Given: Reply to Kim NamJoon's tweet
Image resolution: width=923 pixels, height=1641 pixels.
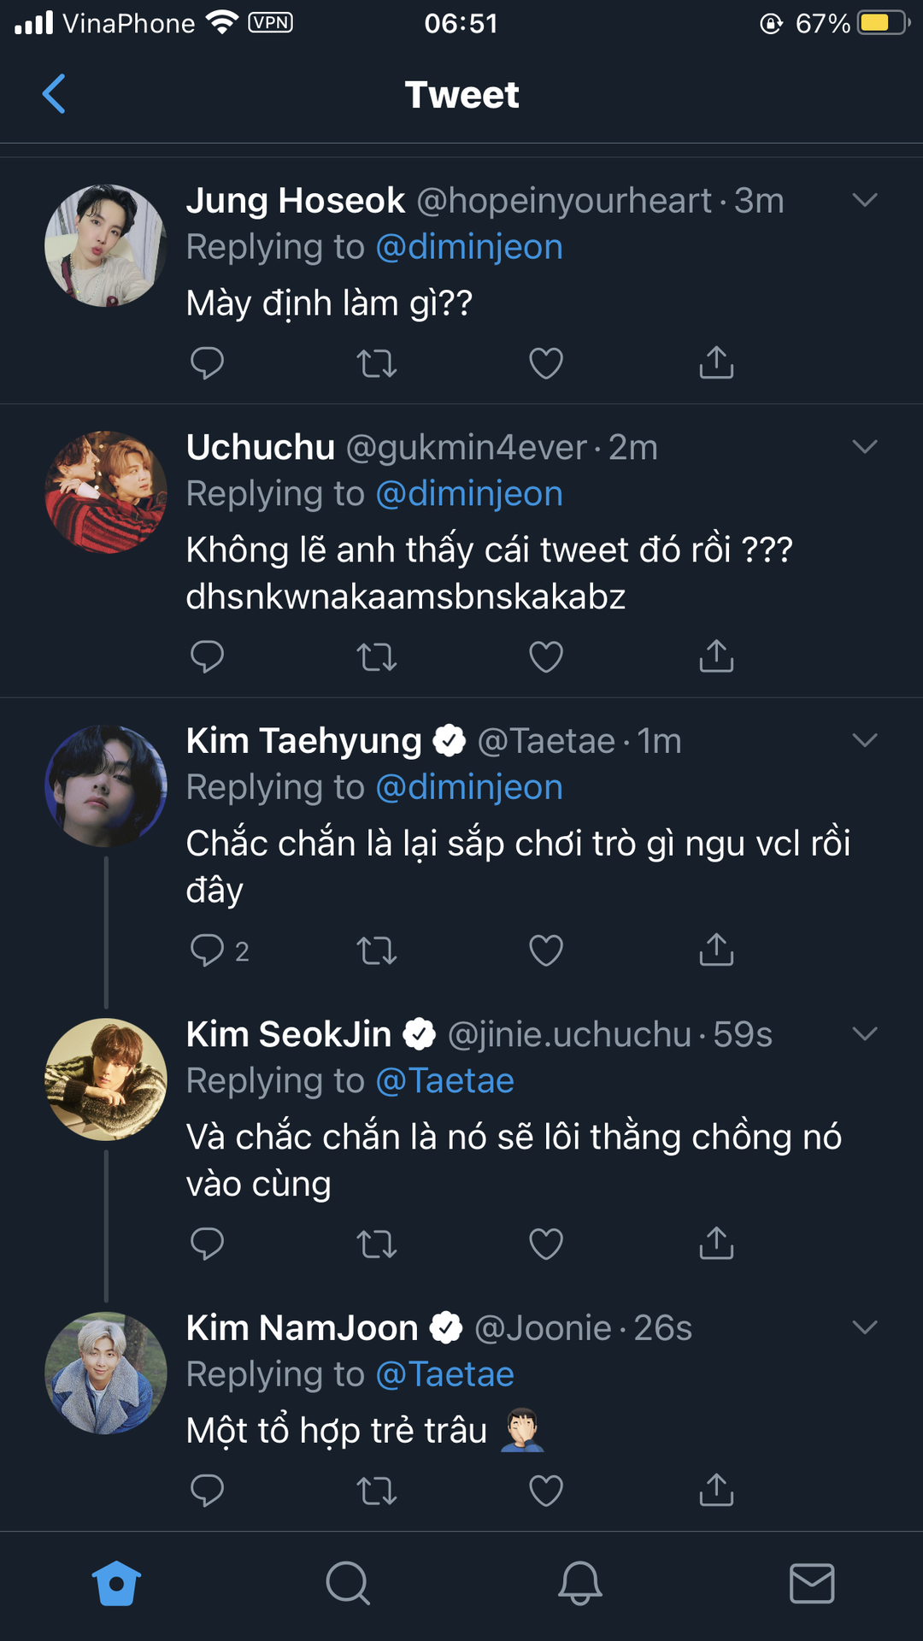Looking at the screenshot, I should pyautogui.click(x=207, y=1490).
